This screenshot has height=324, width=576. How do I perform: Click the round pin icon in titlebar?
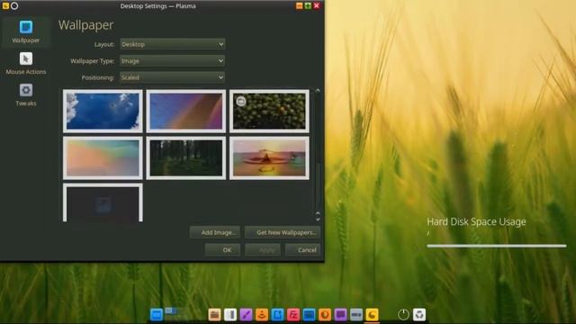click(14, 6)
